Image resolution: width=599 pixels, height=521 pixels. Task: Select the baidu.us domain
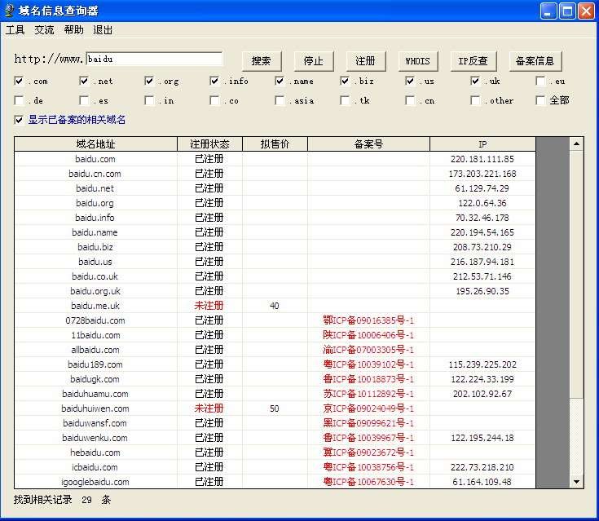pos(95,262)
